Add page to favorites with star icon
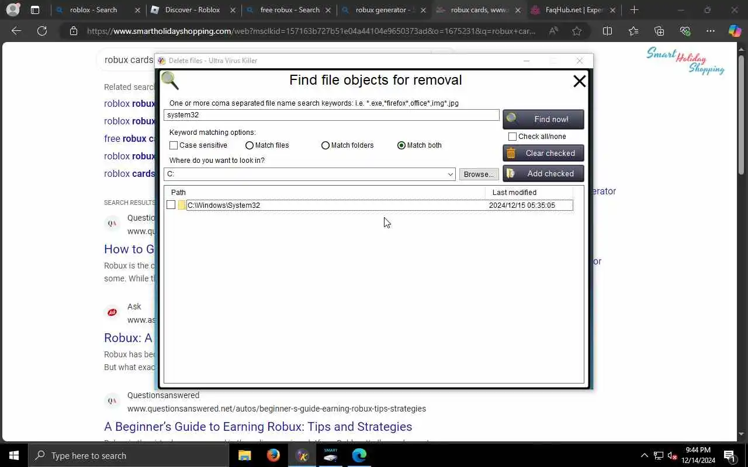The height and width of the screenshot is (467, 748). coord(577,31)
